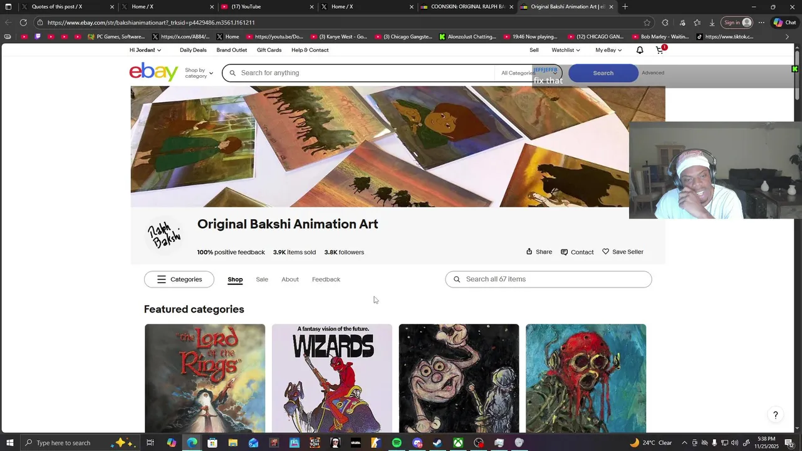The image size is (802, 451).
Task: Switch to the YouTube browser tab
Action: coord(266,7)
